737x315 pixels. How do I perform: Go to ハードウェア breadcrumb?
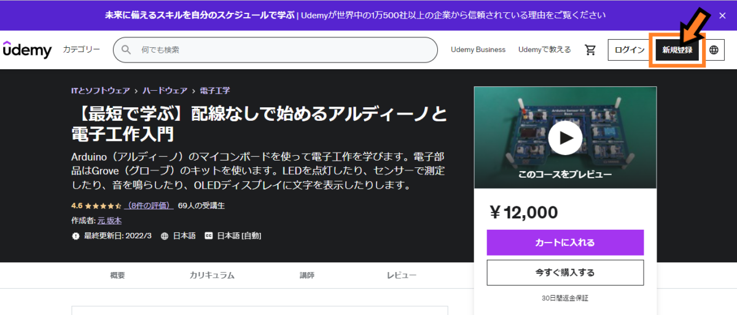[165, 90]
